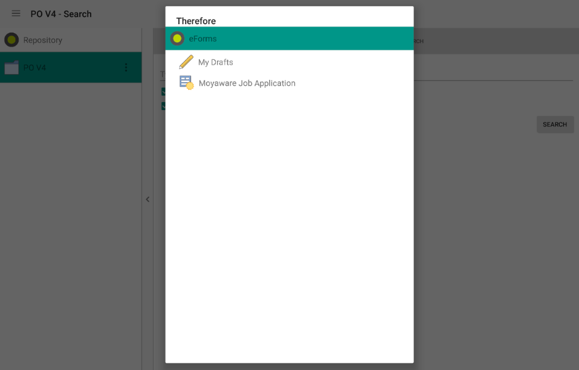The height and width of the screenshot is (370, 579).
Task: Click the Repository target icon in sidebar
Action: [11, 39]
